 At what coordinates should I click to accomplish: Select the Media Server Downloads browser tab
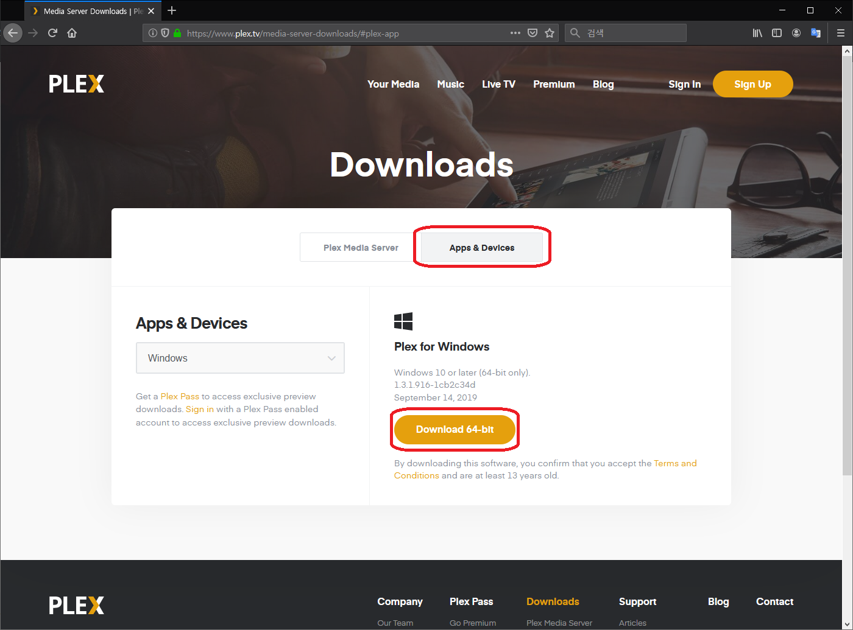92,11
